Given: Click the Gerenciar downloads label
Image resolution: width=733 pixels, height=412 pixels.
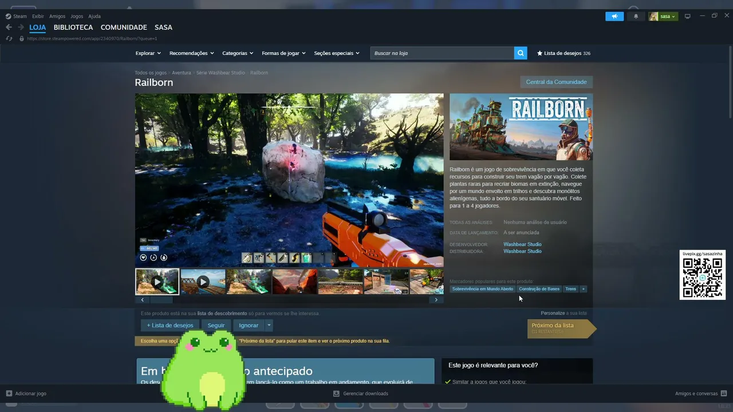Looking at the screenshot, I should pyautogui.click(x=365, y=394).
